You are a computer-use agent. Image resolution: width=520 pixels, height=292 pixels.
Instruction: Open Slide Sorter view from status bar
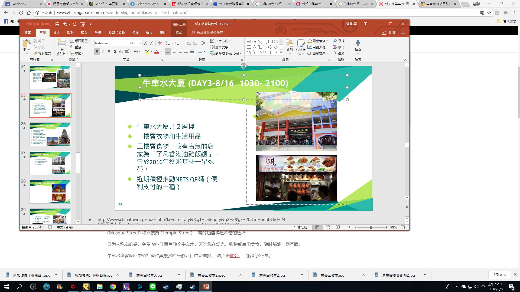[x=328, y=227]
